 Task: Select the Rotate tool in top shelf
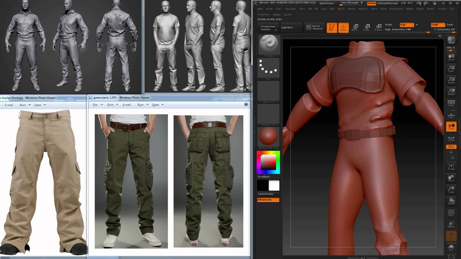pyautogui.click(x=378, y=27)
